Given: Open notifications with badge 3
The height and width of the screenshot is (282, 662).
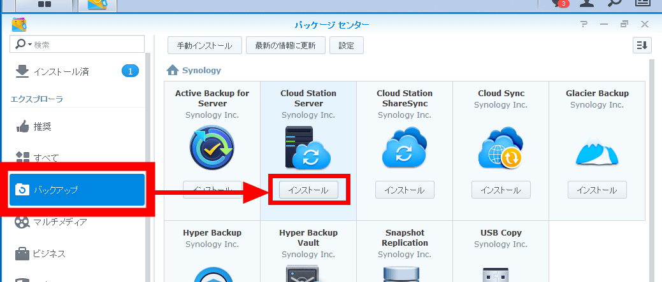Looking at the screenshot, I should tap(560, 3).
